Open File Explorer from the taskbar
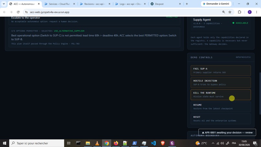The height and width of the screenshot is (147, 261). pos(88,143)
